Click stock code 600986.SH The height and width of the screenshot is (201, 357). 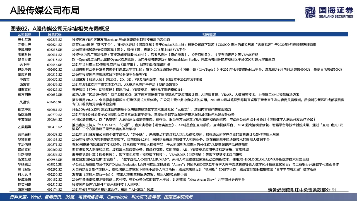click(55, 160)
